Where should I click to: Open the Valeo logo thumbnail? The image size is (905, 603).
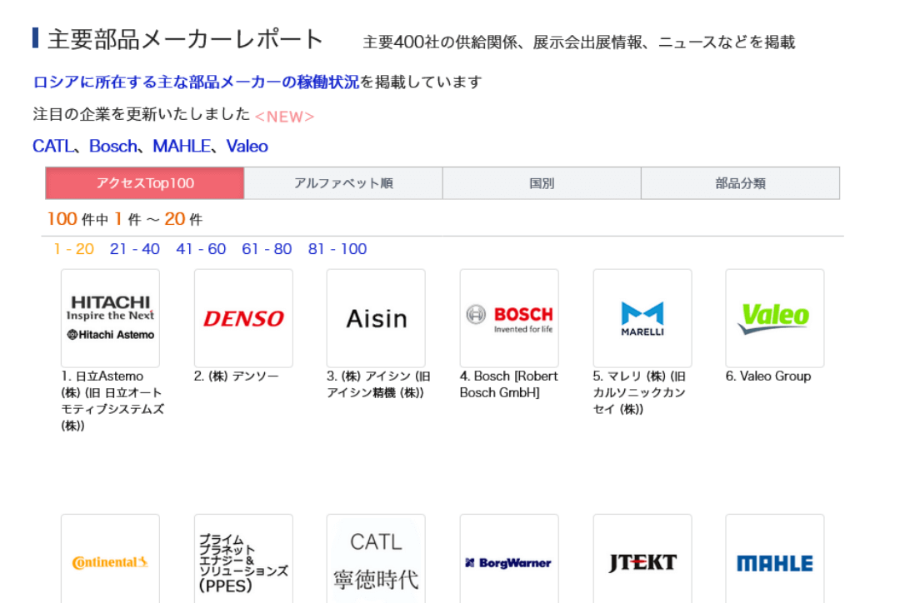774,318
